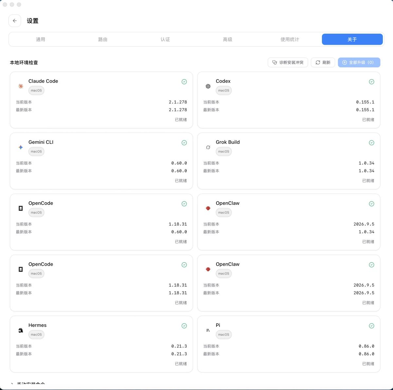Click macOS badge on Grok Build card

pos(224,151)
